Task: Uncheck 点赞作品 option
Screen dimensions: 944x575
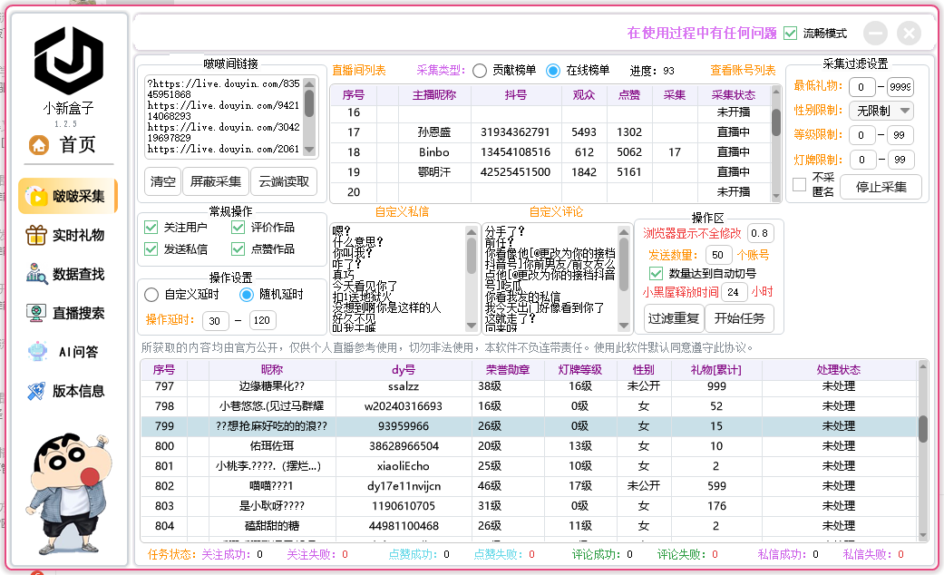Action: [x=238, y=249]
